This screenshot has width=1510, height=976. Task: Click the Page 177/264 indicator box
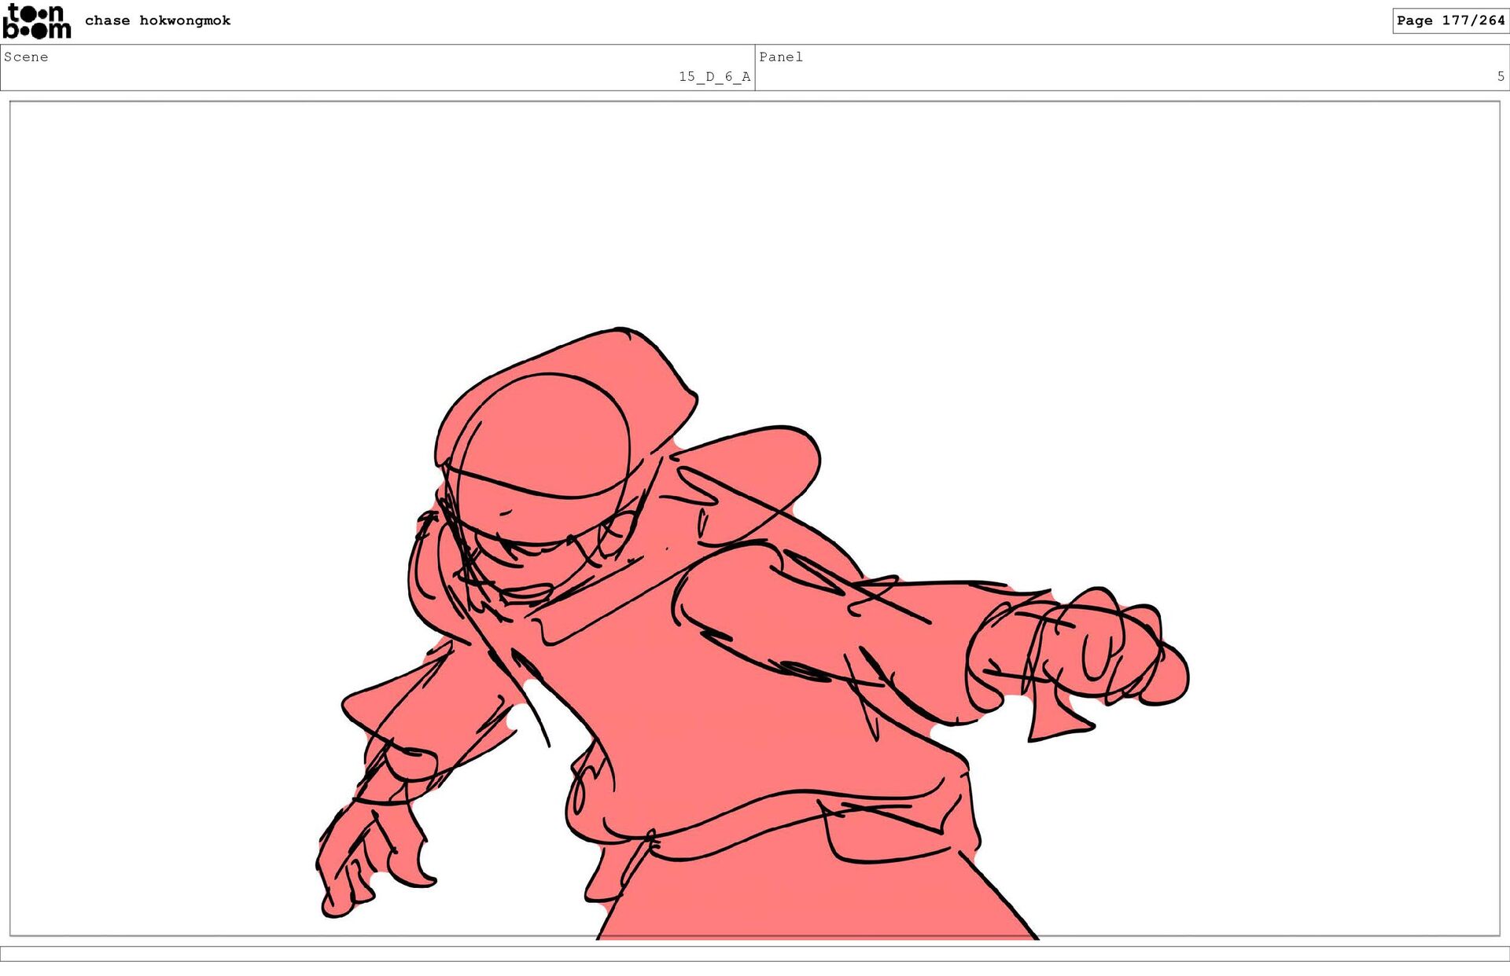pos(1449,20)
